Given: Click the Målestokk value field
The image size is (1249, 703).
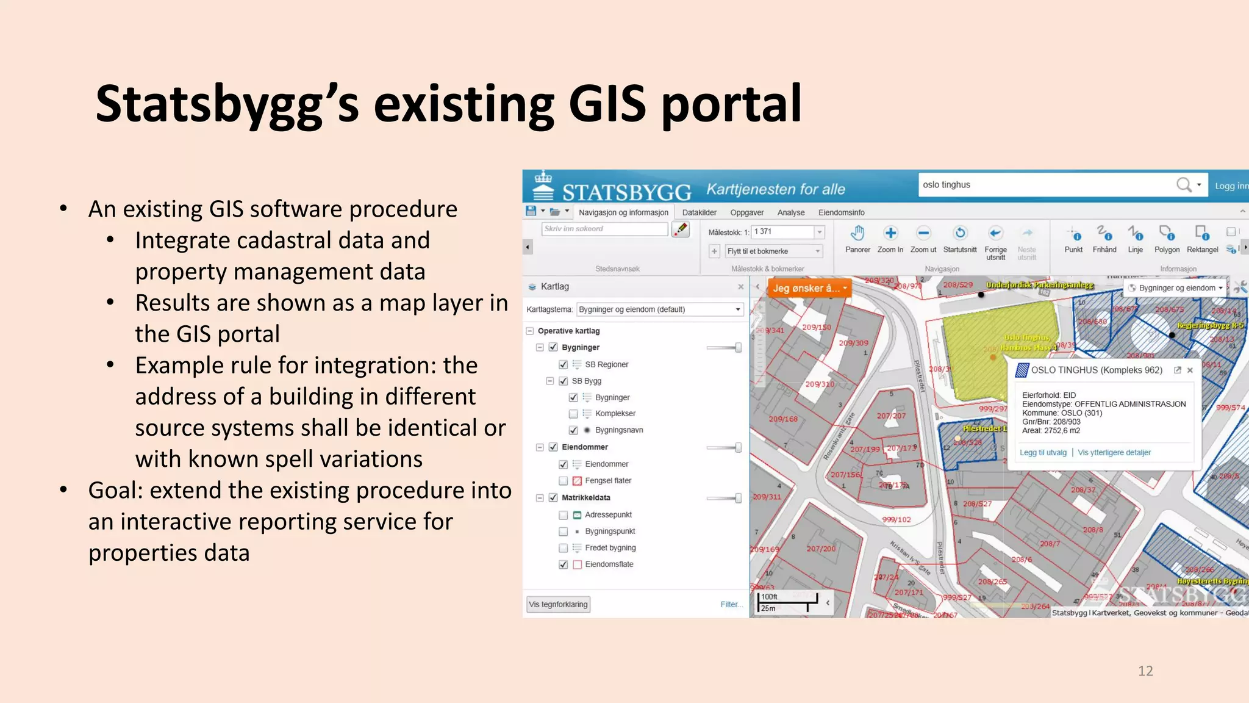Looking at the screenshot, I should tap(783, 232).
